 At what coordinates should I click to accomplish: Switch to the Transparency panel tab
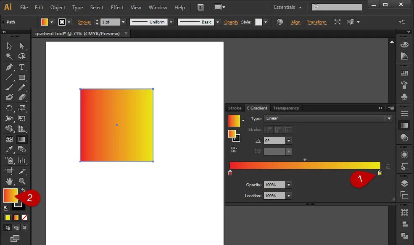pos(286,108)
